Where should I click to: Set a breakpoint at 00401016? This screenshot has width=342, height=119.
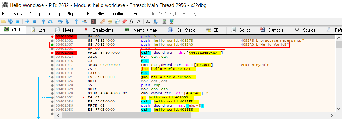(52, 61)
